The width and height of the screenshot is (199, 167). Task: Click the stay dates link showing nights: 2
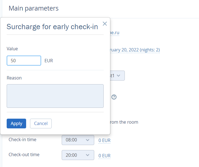click(x=135, y=50)
